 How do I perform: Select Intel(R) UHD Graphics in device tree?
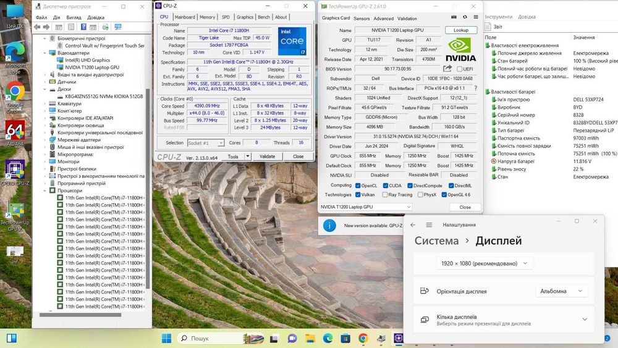(x=88, y=61)
